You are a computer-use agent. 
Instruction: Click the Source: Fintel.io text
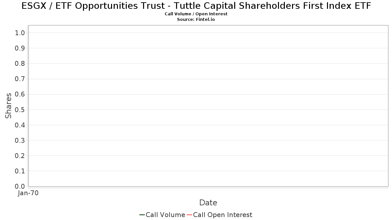point(196,20)
